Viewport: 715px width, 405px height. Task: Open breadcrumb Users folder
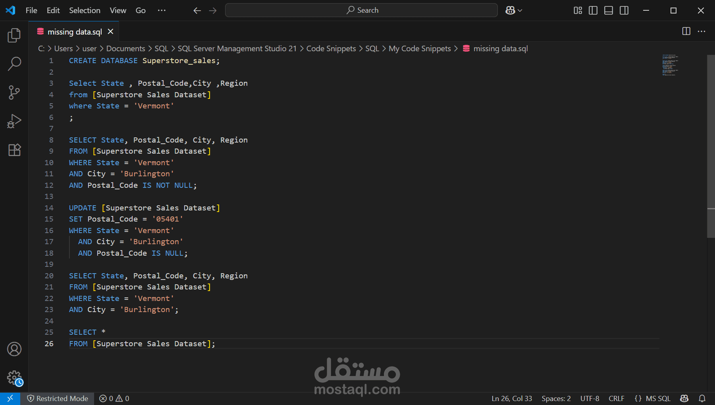64,48
